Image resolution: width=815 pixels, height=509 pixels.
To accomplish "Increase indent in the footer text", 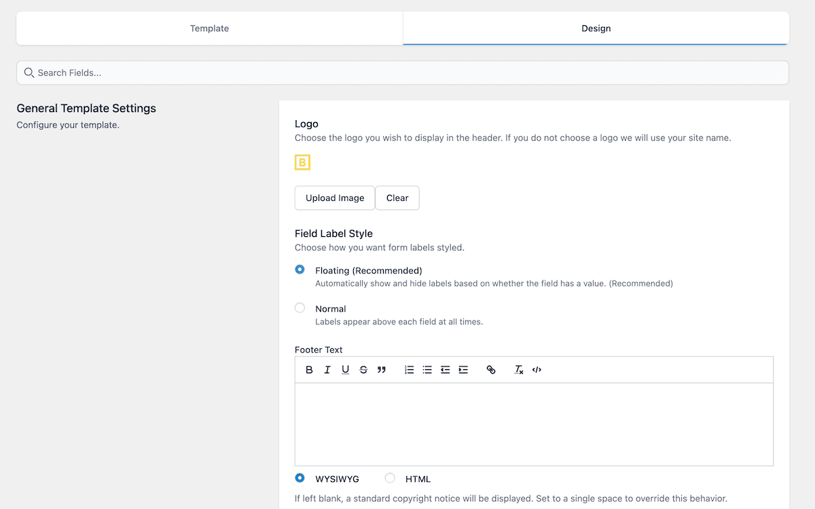I will pos(463,370).
